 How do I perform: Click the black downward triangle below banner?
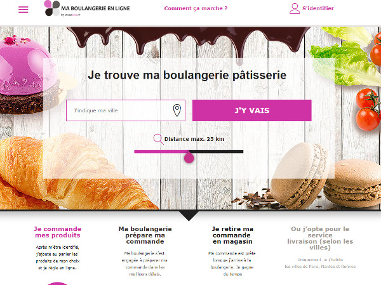[x=189, y=216]
